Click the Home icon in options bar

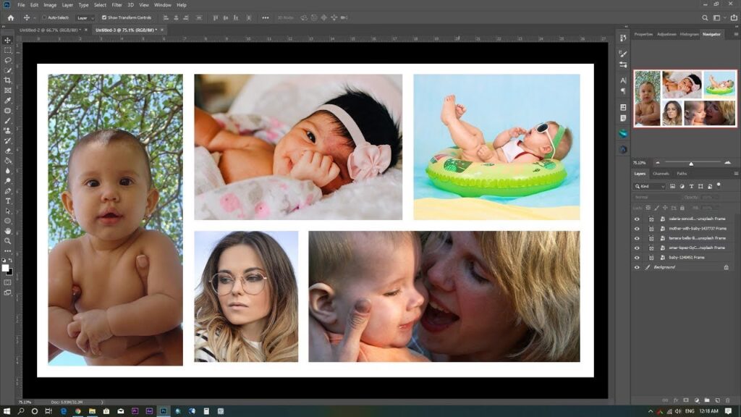10,17
